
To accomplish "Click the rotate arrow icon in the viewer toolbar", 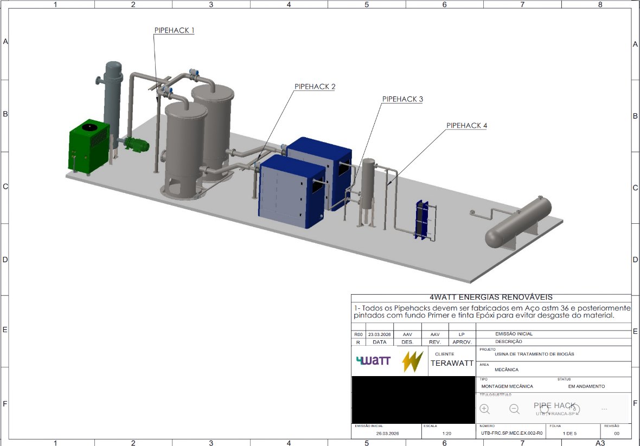I will coord(574,409).
